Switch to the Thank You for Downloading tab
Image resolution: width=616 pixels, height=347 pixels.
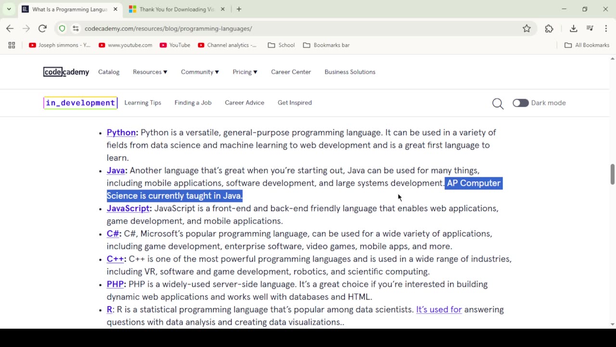[x=177, y=9]
